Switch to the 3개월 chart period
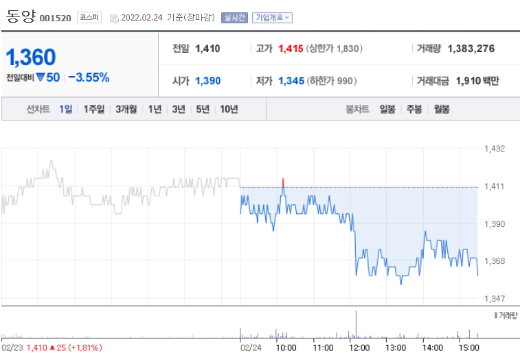This screenshot has width=520, height=353. point(126,109)
